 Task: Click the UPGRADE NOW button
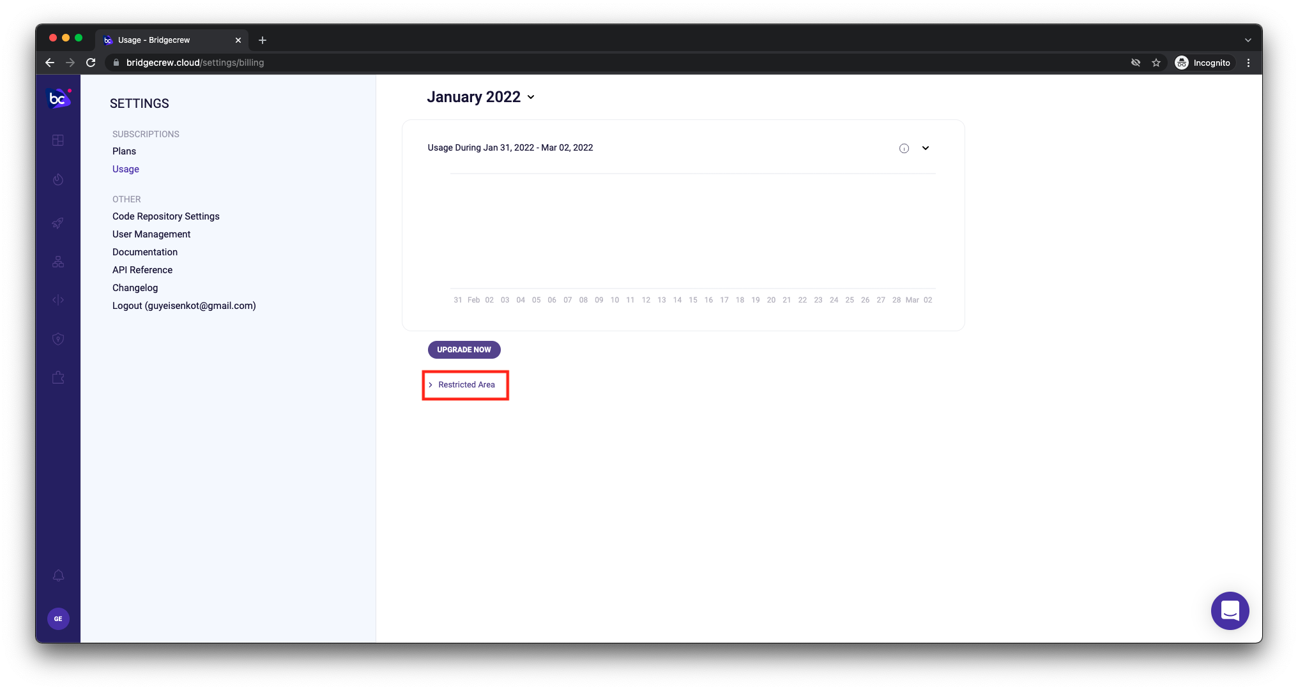coord(464,350)
